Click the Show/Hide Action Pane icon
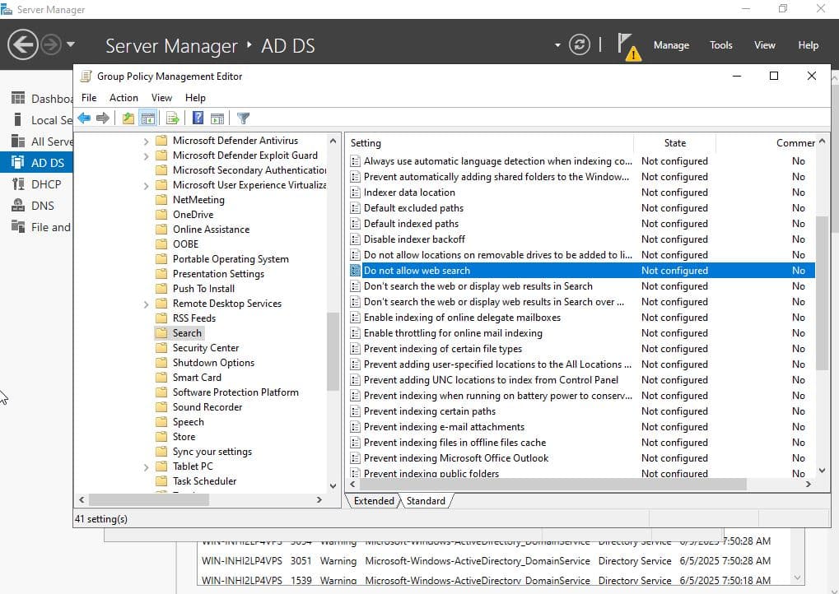The height and width of the screenshot is (594, 839). pos(217,118)
